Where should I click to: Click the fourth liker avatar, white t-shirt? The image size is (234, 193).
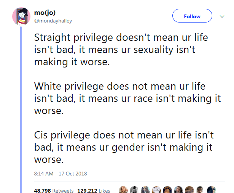156,190
